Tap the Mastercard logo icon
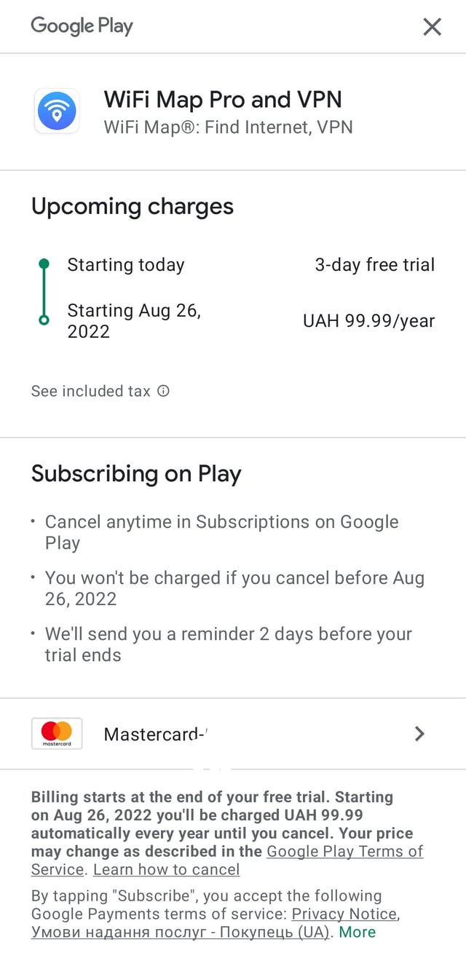The image size is (466, 961). point(57,733)
